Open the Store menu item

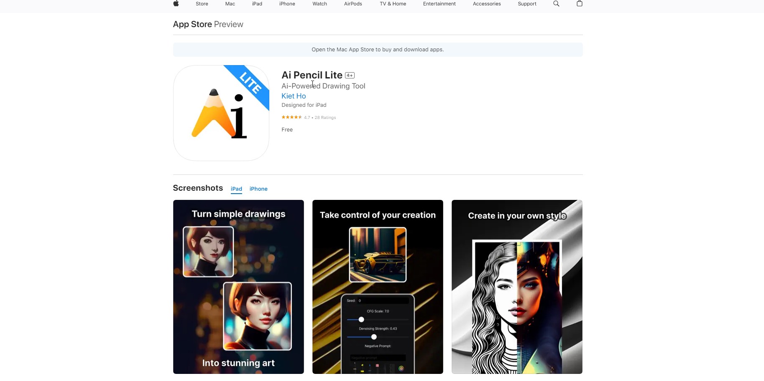tap(202, 4)
